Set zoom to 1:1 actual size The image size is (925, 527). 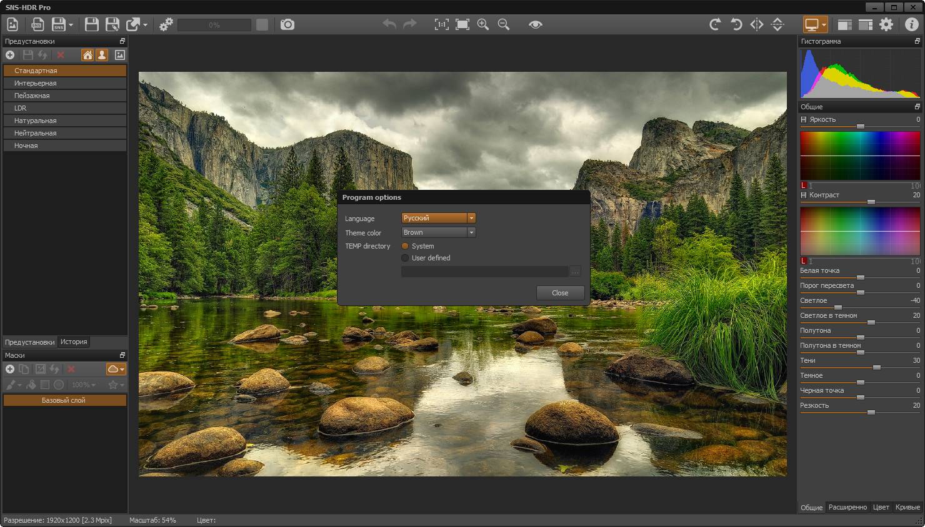point(442,24)
